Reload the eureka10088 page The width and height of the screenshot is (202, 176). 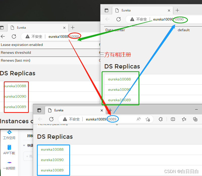pos(14,37)
